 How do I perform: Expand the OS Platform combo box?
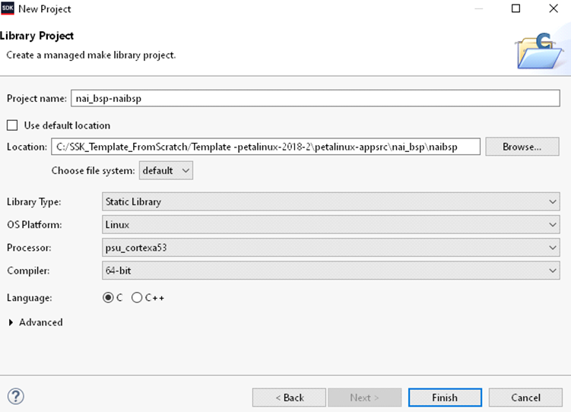pyautogui.click(x=330, y=225)
